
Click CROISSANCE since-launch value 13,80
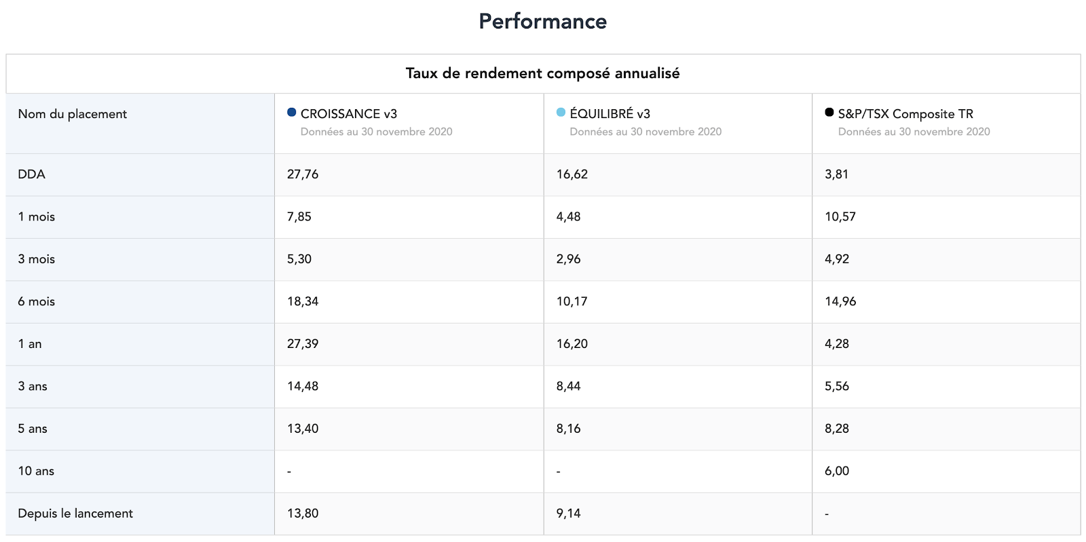pos(303,514)
